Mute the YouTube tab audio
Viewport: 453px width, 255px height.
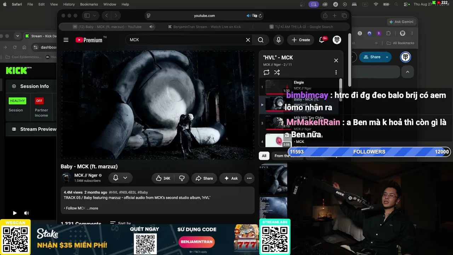(x=151, y=27)
